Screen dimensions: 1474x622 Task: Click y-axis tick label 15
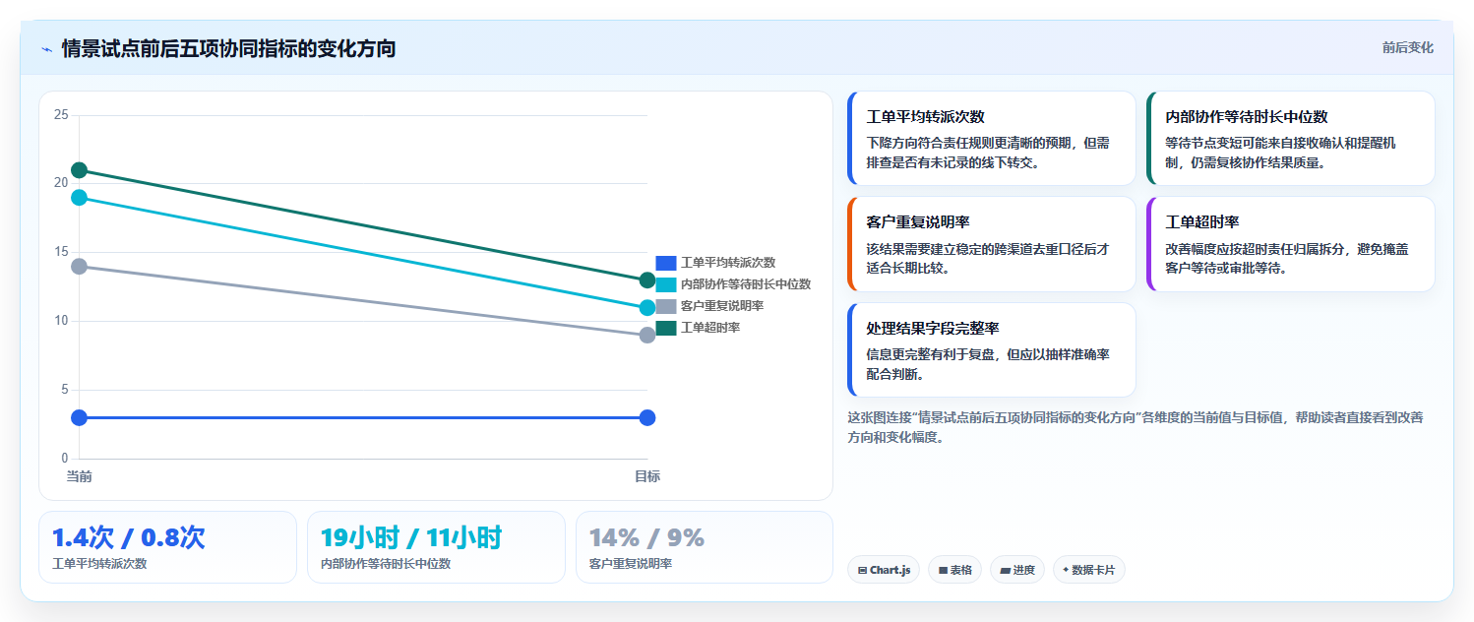[61, 252]
